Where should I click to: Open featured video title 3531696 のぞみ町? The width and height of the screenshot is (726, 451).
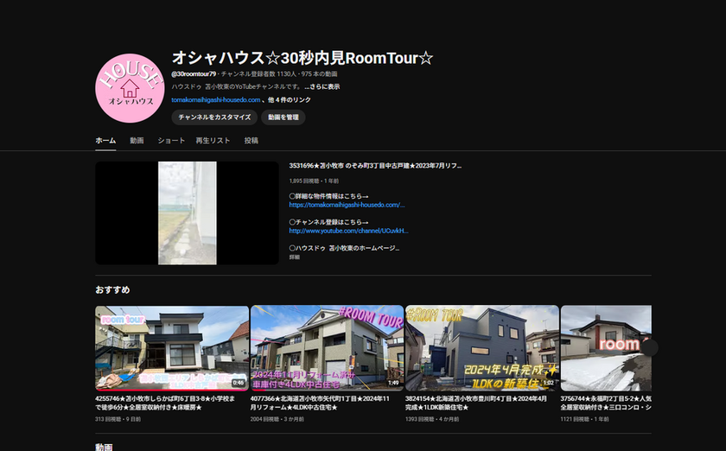[x=375, y=164]
